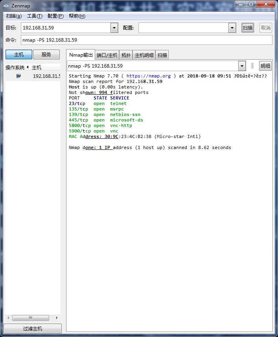
Task: Click the host list scrollbar left arrow
Action: click(8, 318)
